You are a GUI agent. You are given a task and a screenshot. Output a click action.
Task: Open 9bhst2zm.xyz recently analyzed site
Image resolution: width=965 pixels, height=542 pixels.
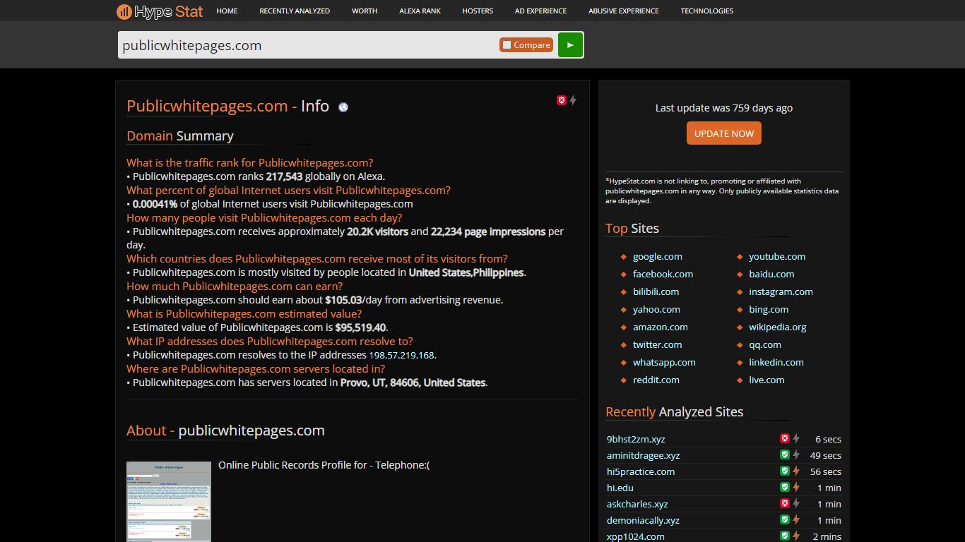click(636, 439)
